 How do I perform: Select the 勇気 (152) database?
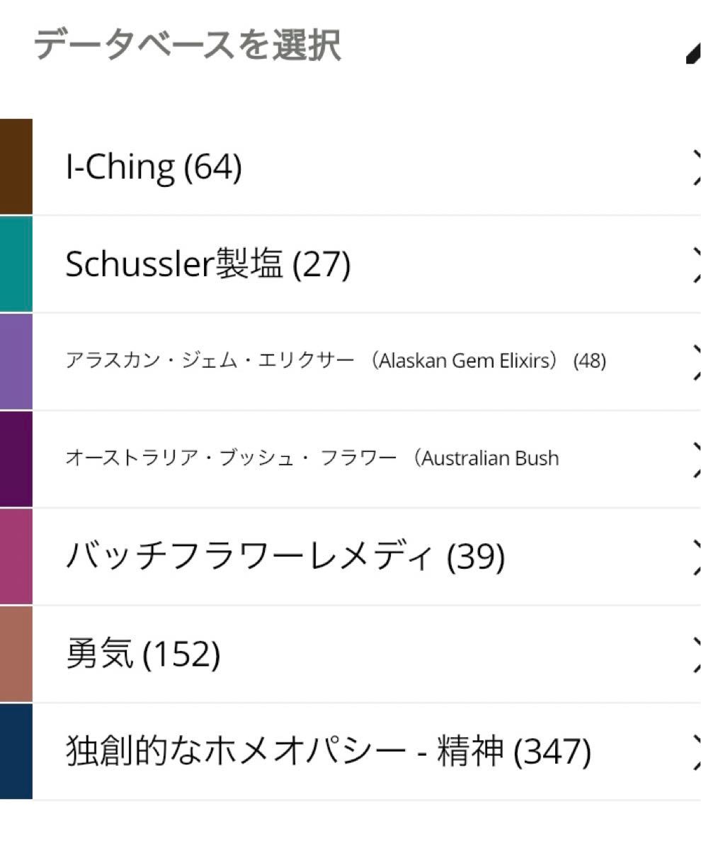143,654
